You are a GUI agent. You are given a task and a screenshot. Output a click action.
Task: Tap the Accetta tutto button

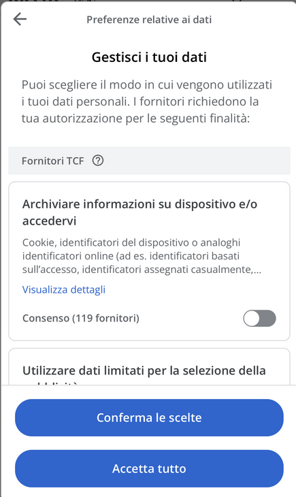[149, 468]
